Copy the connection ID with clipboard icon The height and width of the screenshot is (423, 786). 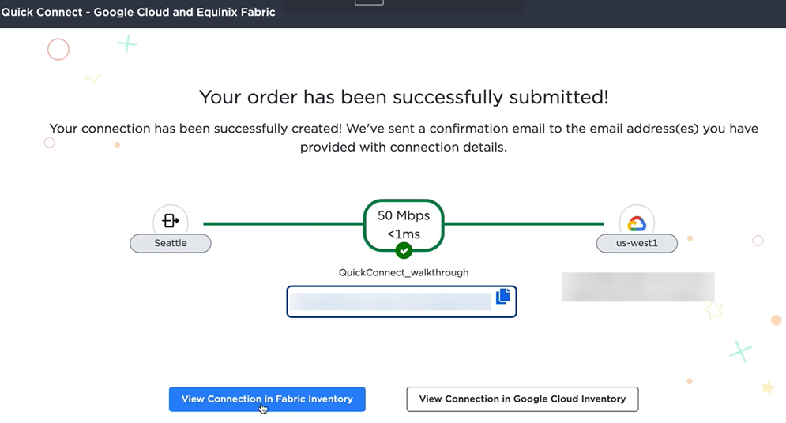tap(502, 296)
